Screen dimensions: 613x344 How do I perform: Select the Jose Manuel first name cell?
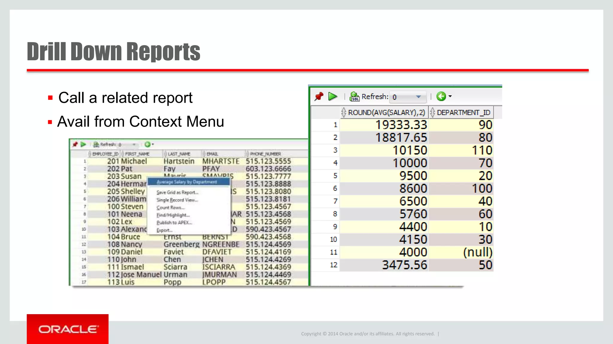[141, 275]
